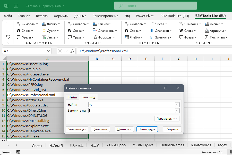This screenshot has height=155, width=232.
Task: Select the row 4 header
Action: point(3,79)
